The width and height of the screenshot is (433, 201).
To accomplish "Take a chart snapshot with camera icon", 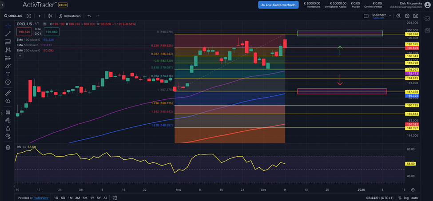I will tap(416, 16).
